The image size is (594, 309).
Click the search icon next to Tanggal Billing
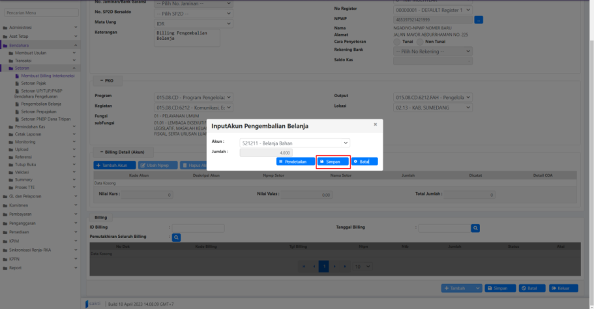475,228
